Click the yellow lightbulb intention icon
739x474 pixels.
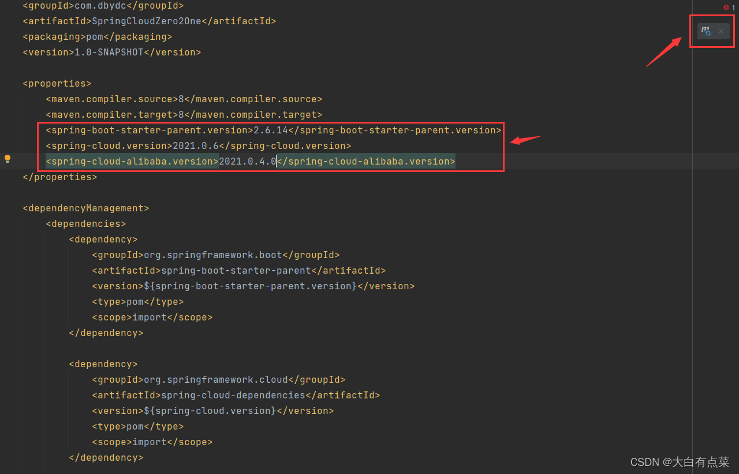[x=8, y=158]
